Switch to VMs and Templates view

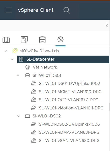(x=24, y=40)
